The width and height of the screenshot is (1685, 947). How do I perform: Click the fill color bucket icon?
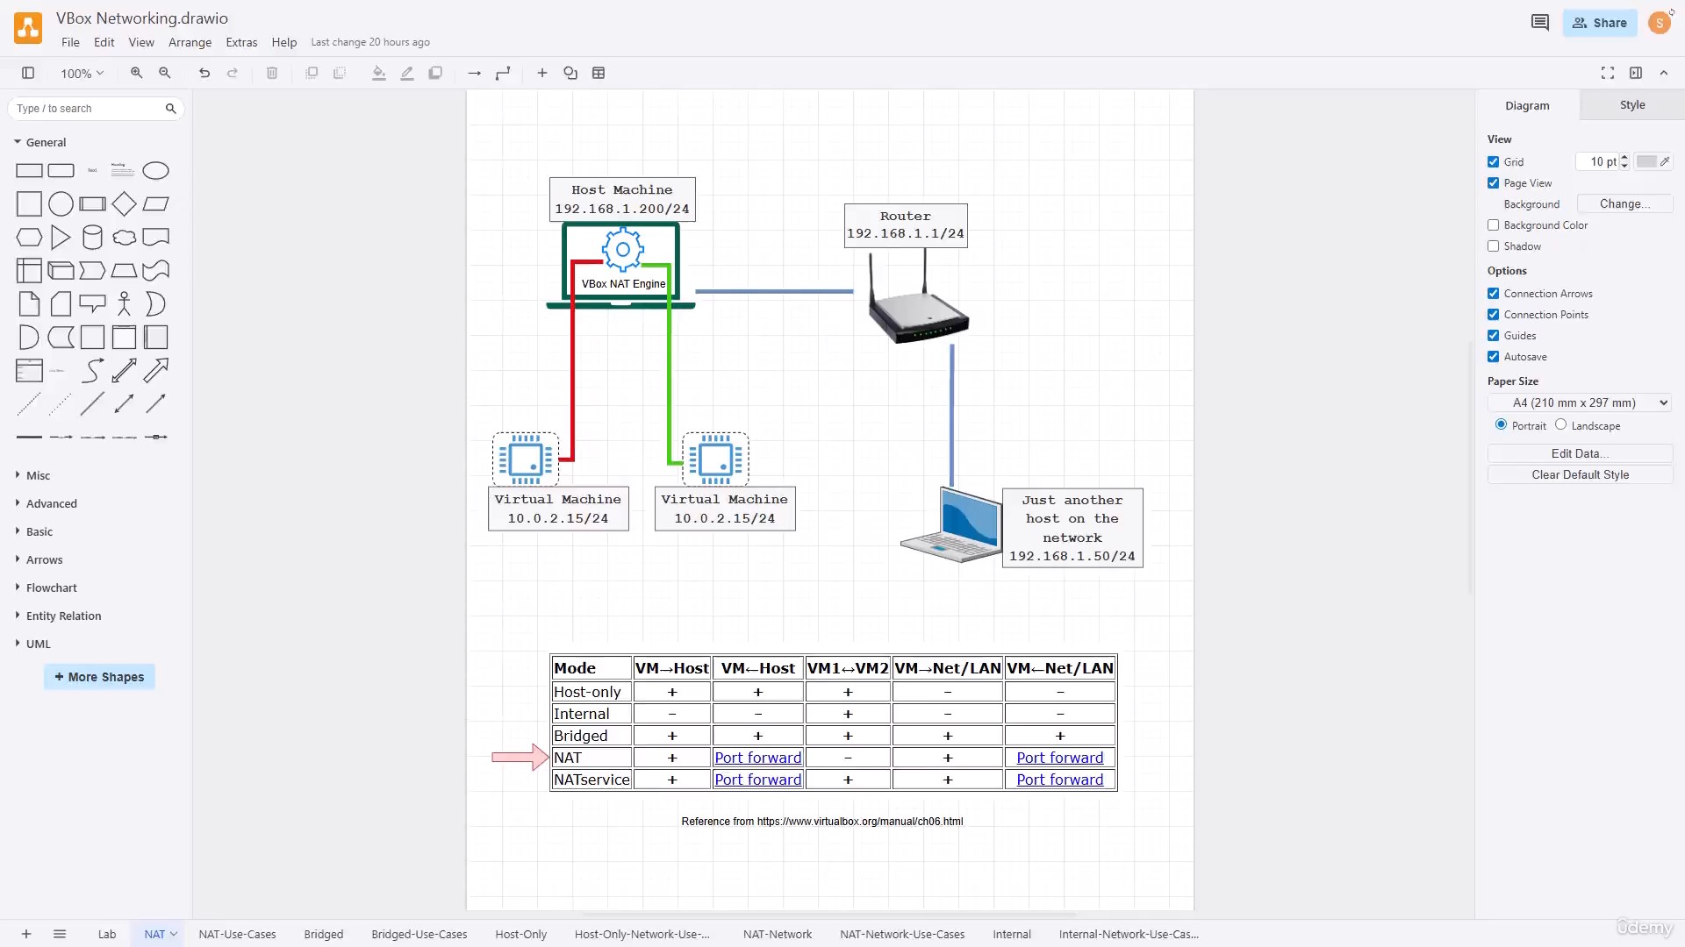point(379,74)
